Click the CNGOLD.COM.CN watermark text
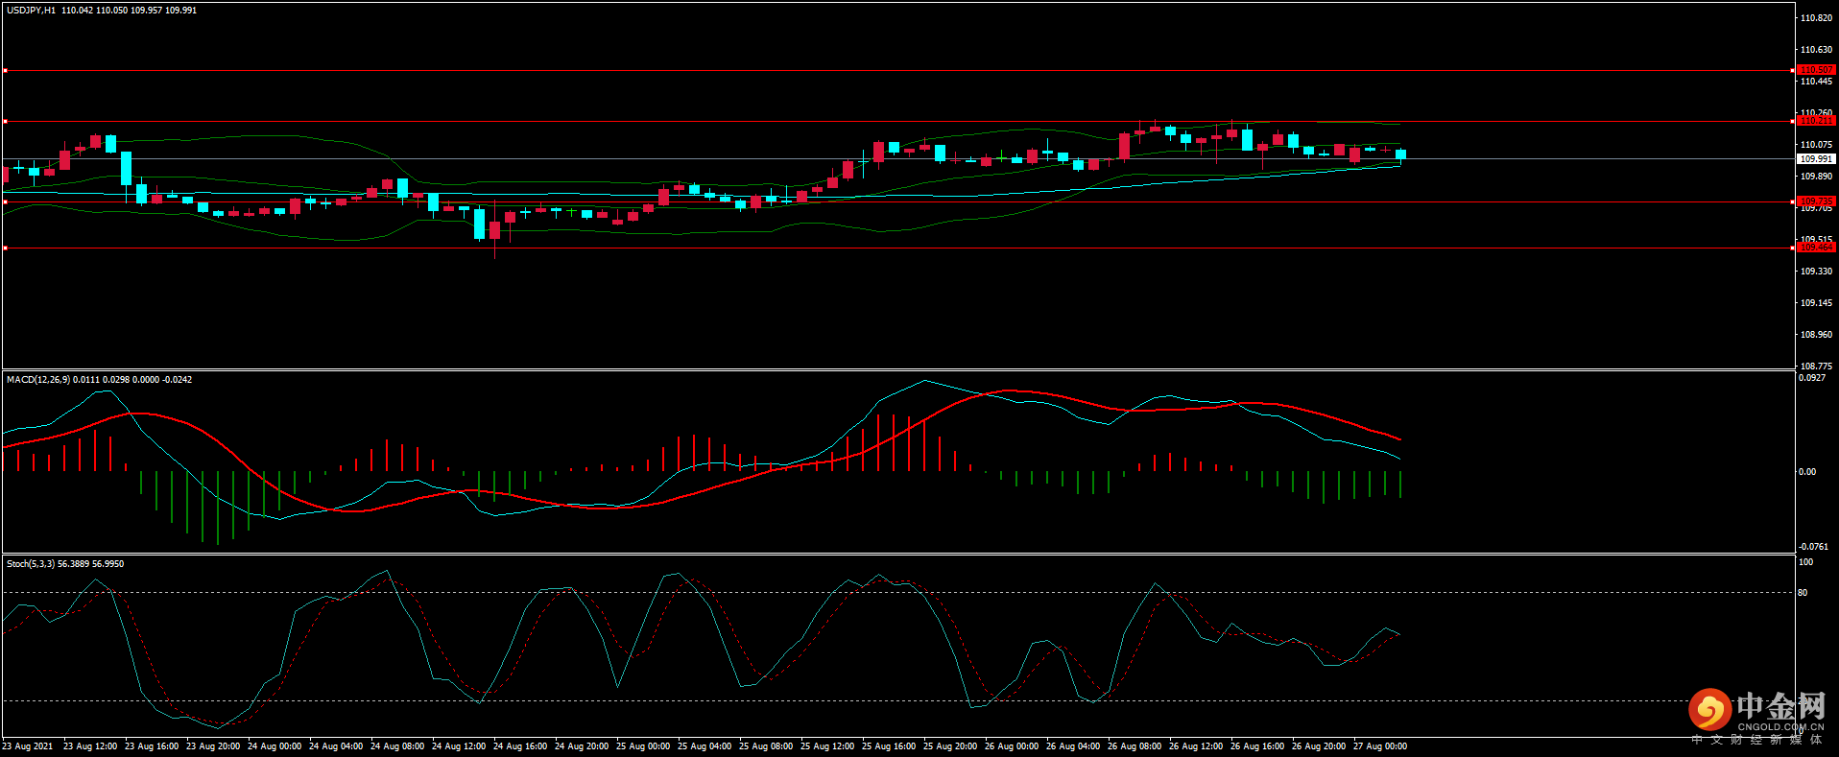 click(x=1780, y=727)
